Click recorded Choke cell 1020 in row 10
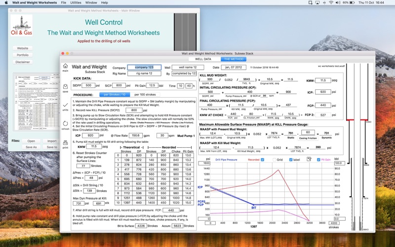The height and width of the screenshot is (247, 395). tap(176, 203)
